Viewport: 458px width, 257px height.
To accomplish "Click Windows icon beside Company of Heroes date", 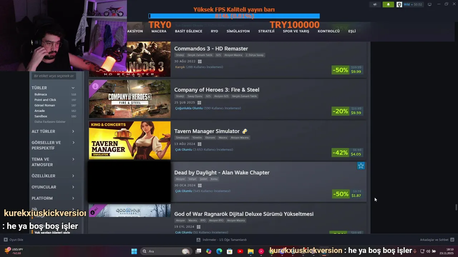I will pos(199,103).
